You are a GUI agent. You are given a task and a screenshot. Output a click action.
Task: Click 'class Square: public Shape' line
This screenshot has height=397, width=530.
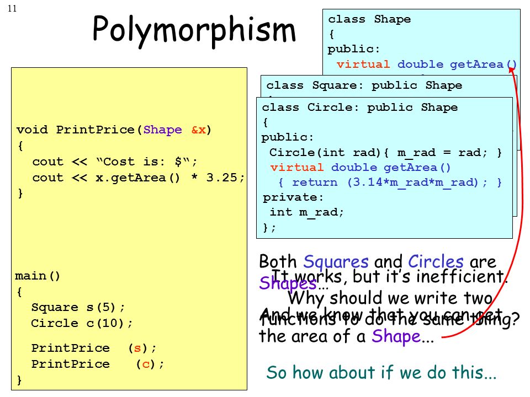[x=364, y=85]
